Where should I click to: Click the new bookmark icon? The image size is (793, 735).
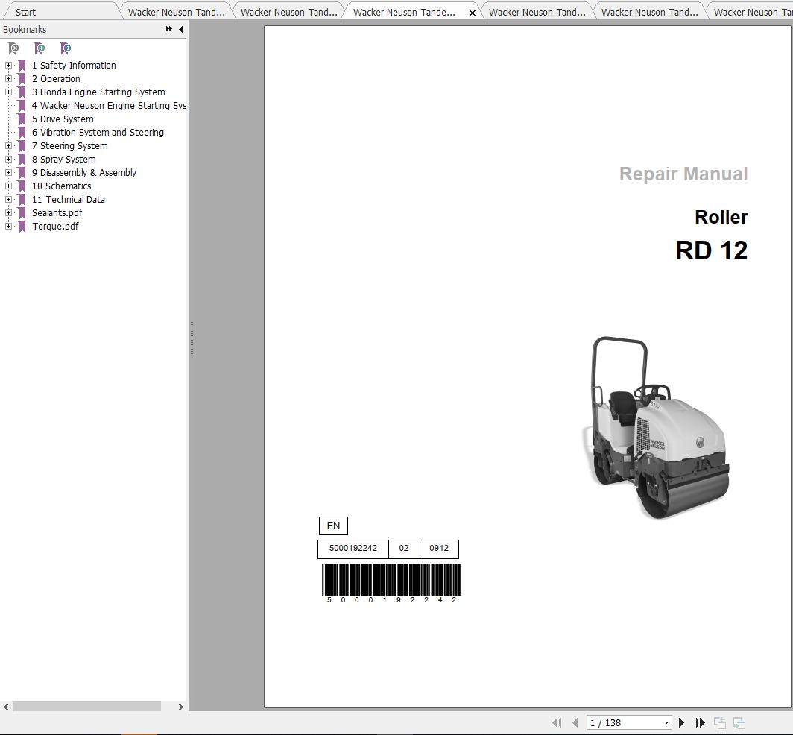(40, 48)
